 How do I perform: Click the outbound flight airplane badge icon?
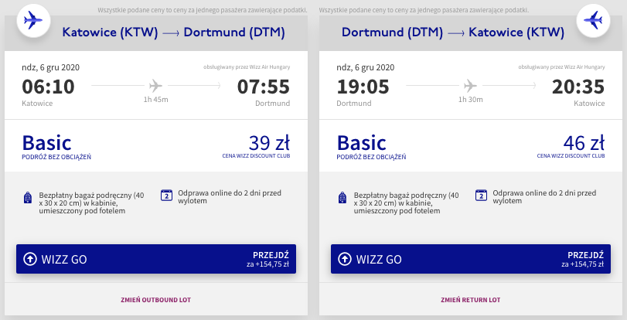30,19
